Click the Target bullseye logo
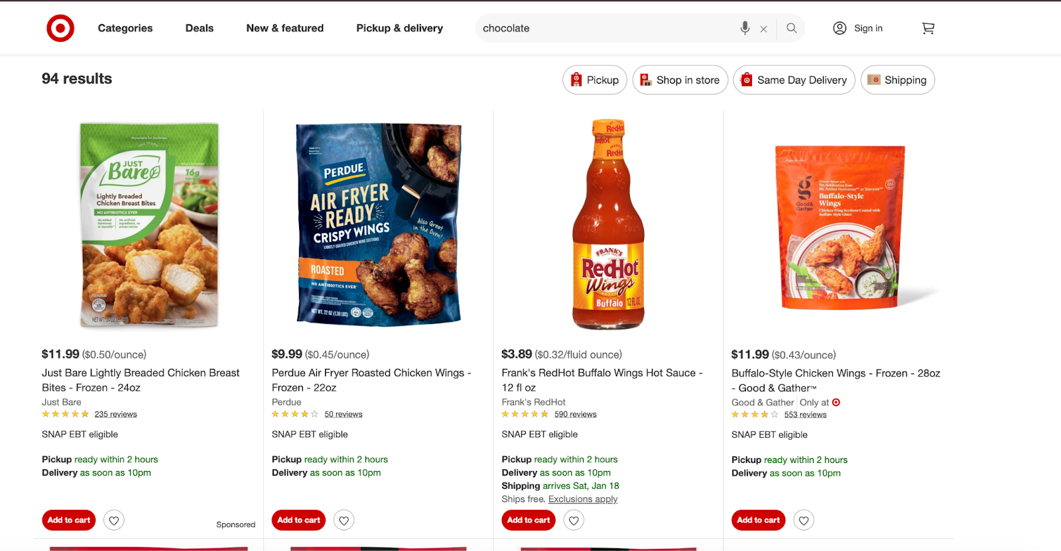 pyautogui.click(x=60, y=28)
